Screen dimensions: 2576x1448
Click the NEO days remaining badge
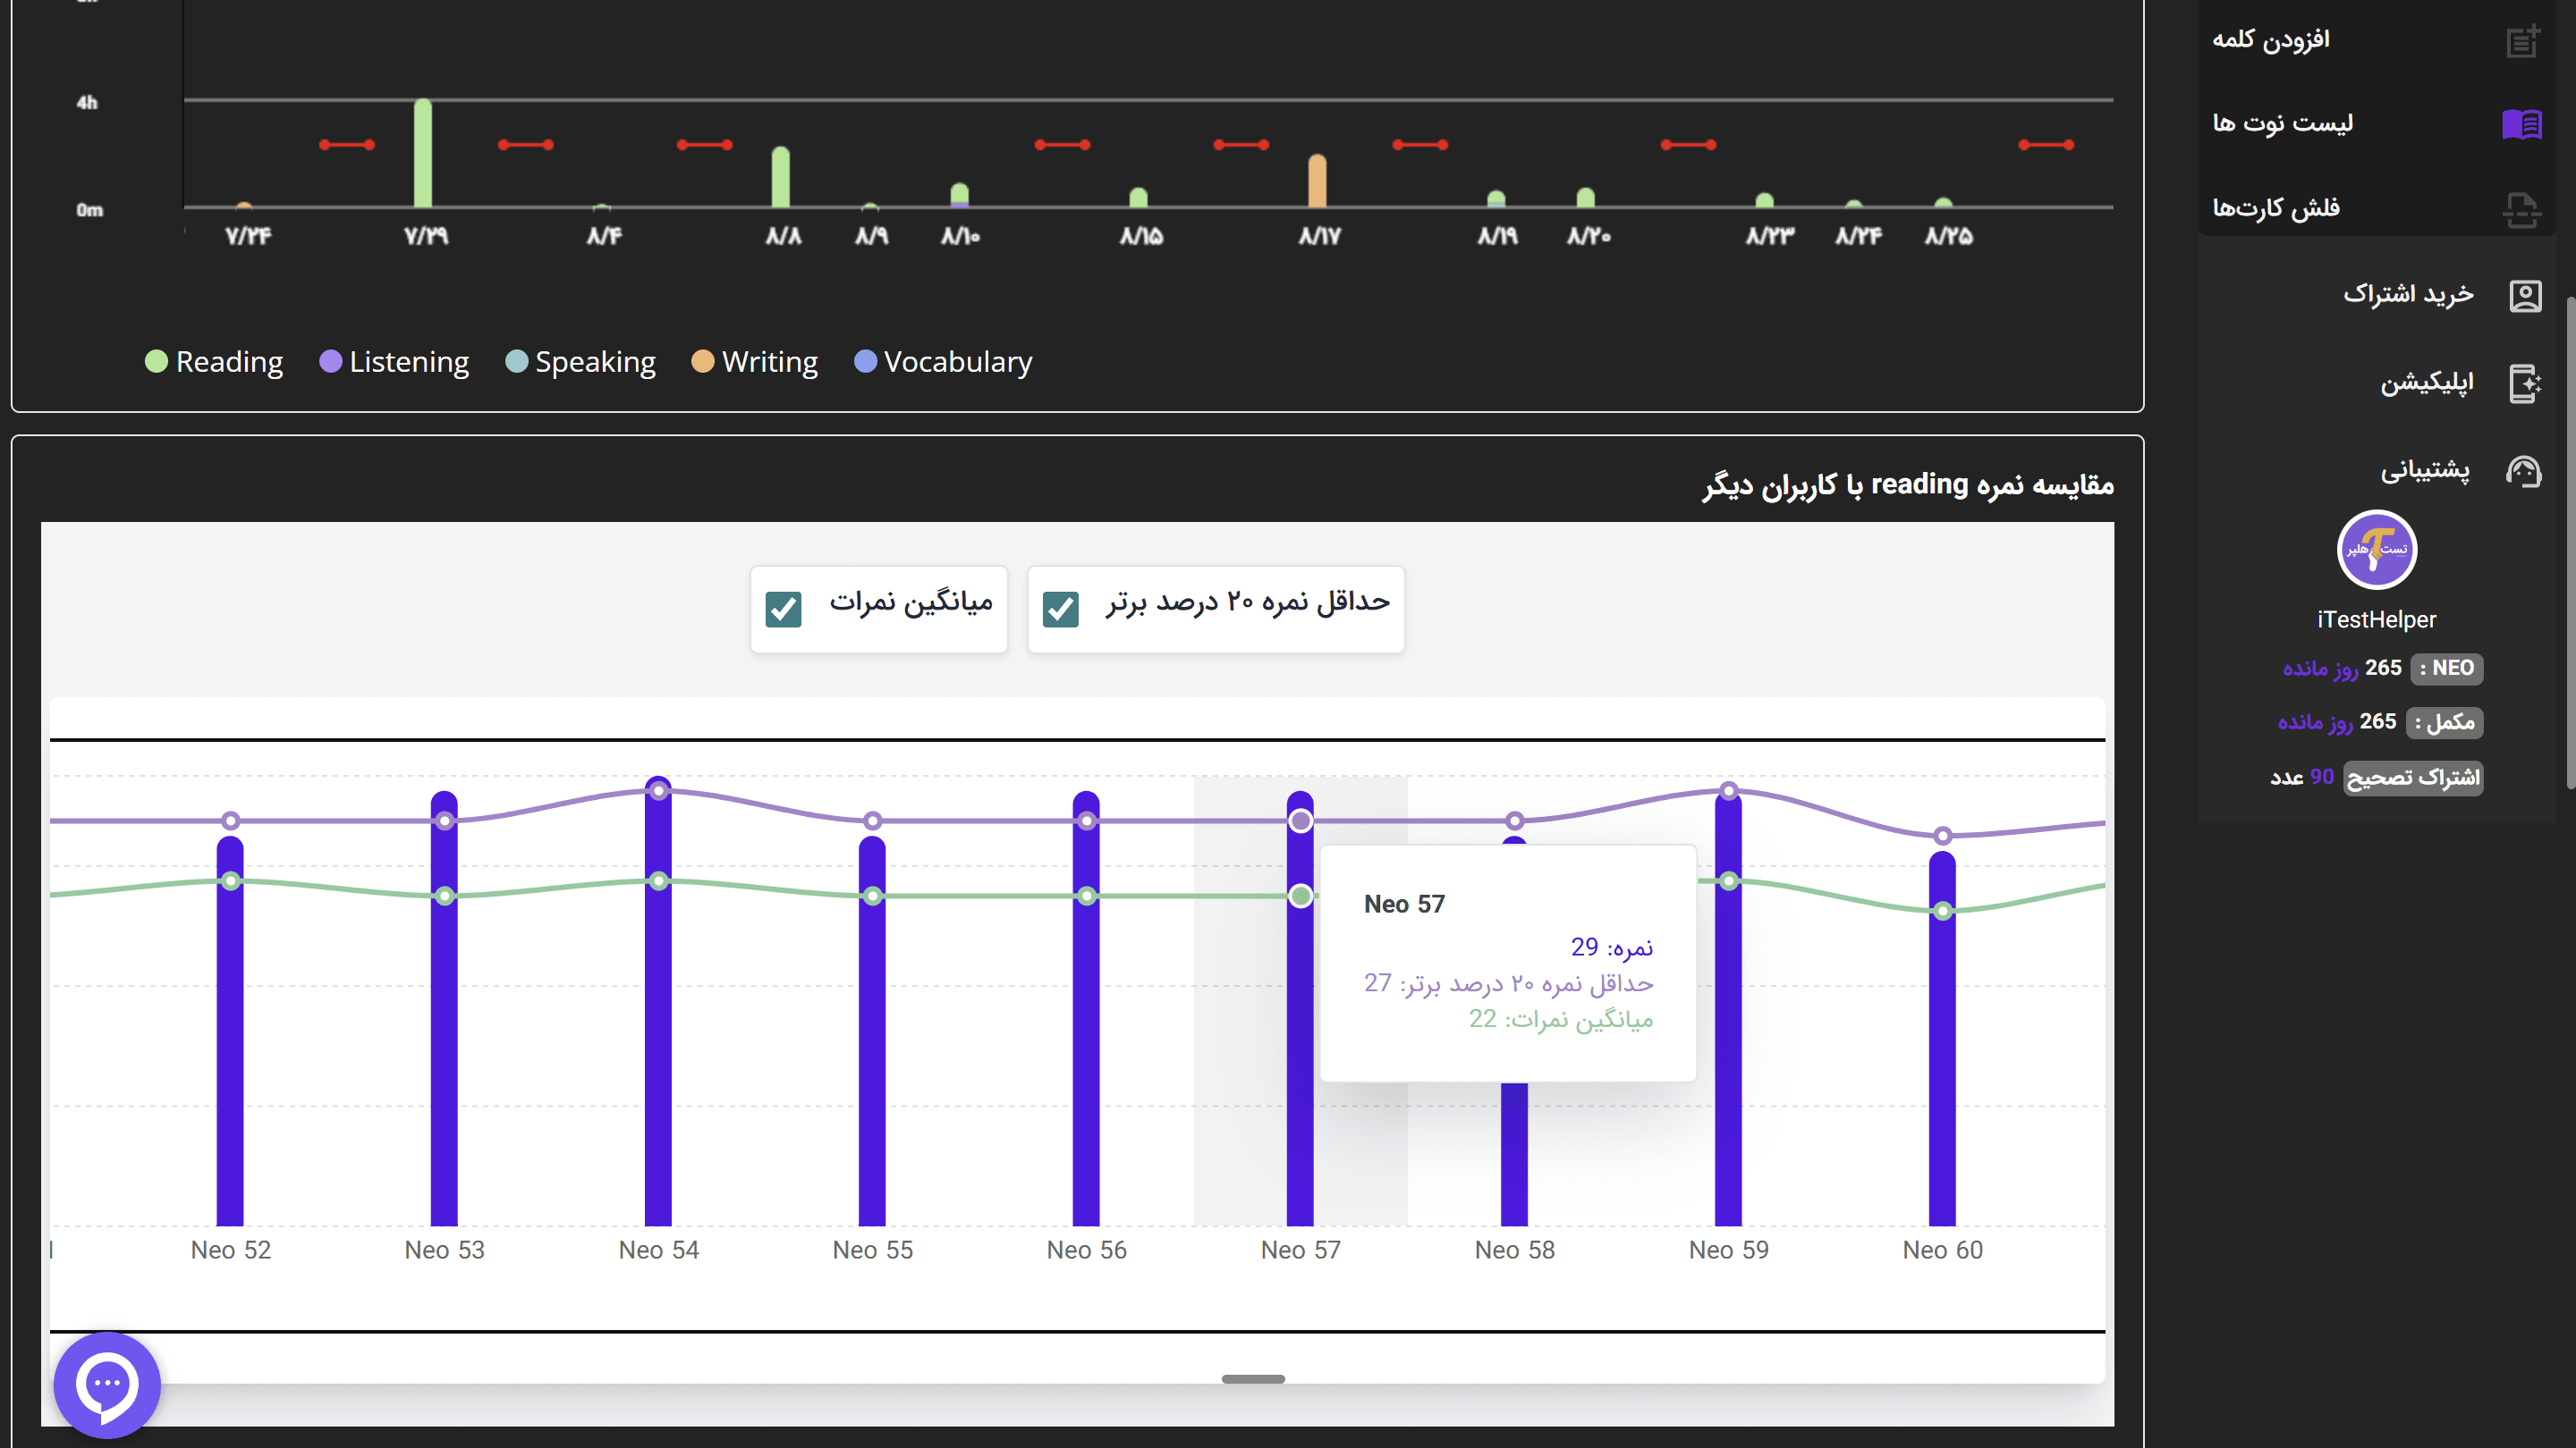(x=2446, y=668)
